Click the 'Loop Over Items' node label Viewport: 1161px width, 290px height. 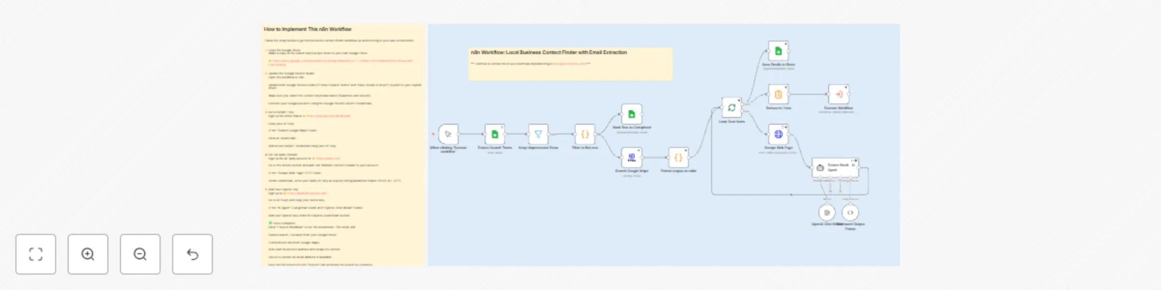tap(731, 122)
